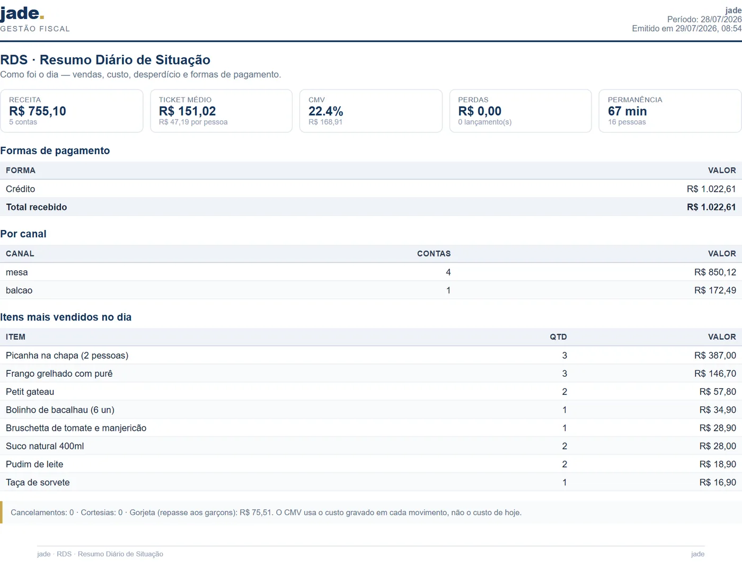The height and width of the screenshot is (577, 742).
Task: Click 'Frango grelhado com purê' item
Action: pyautogui.click(x=59, y=374)
